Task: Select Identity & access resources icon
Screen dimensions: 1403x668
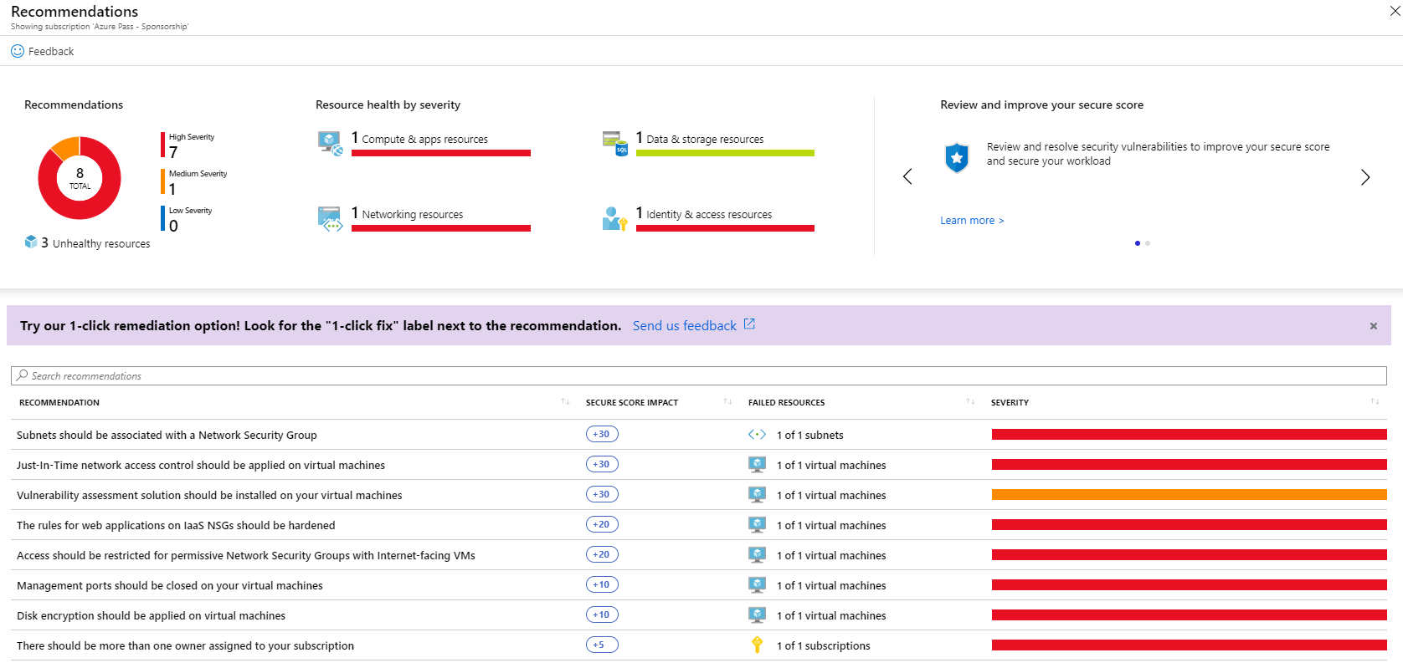Action: (614, 219)
